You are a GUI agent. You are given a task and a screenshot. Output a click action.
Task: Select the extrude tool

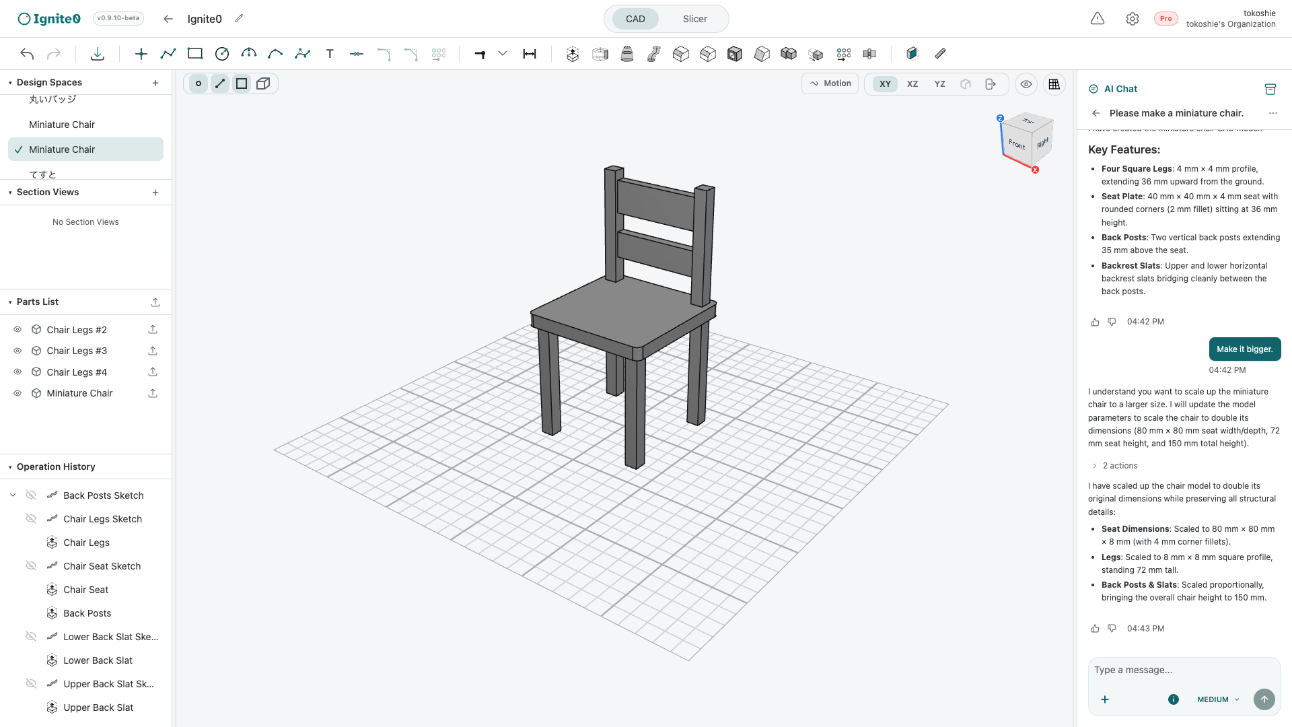573,54
